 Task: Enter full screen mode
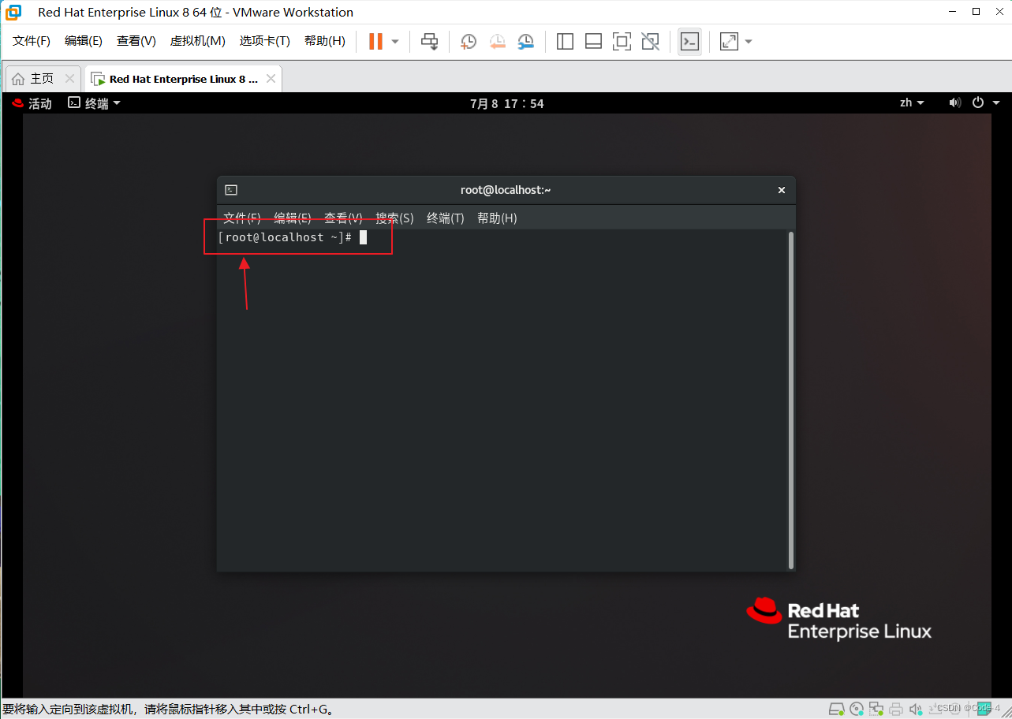click(x=622, y=41)
